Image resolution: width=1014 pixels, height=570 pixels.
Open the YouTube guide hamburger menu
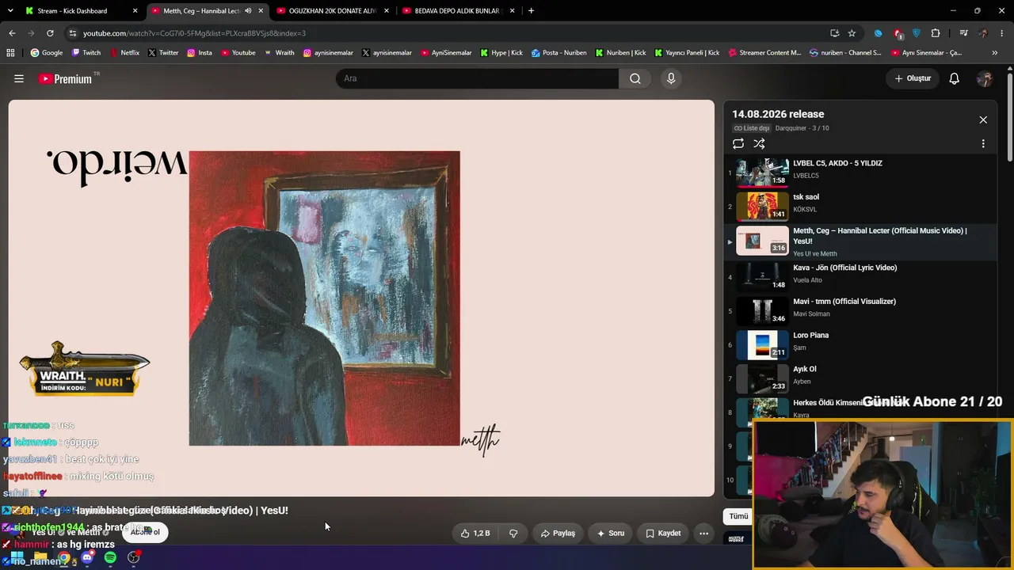(19, 78)
